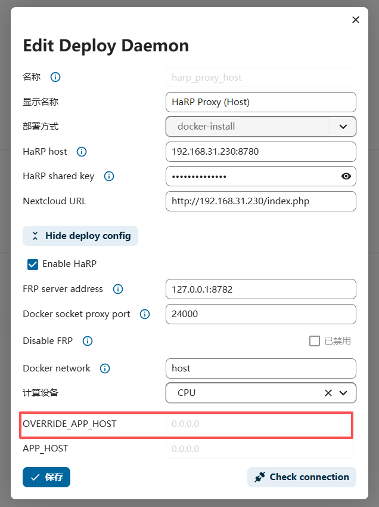The width and height of the screenshot is (379, 507).
Task: Toggle the Disable FRP 已禁用 checkbox
Action: [315, 341]
